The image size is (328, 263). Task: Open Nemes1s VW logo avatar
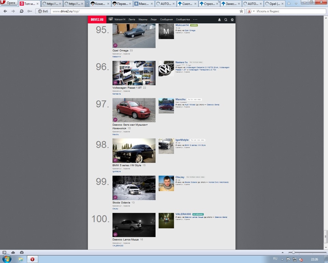pyautogui.click(x=166, y=68)
